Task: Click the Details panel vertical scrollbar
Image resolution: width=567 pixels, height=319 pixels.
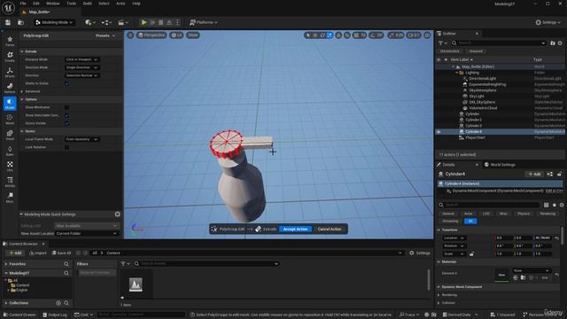Action: coord(562,237)
